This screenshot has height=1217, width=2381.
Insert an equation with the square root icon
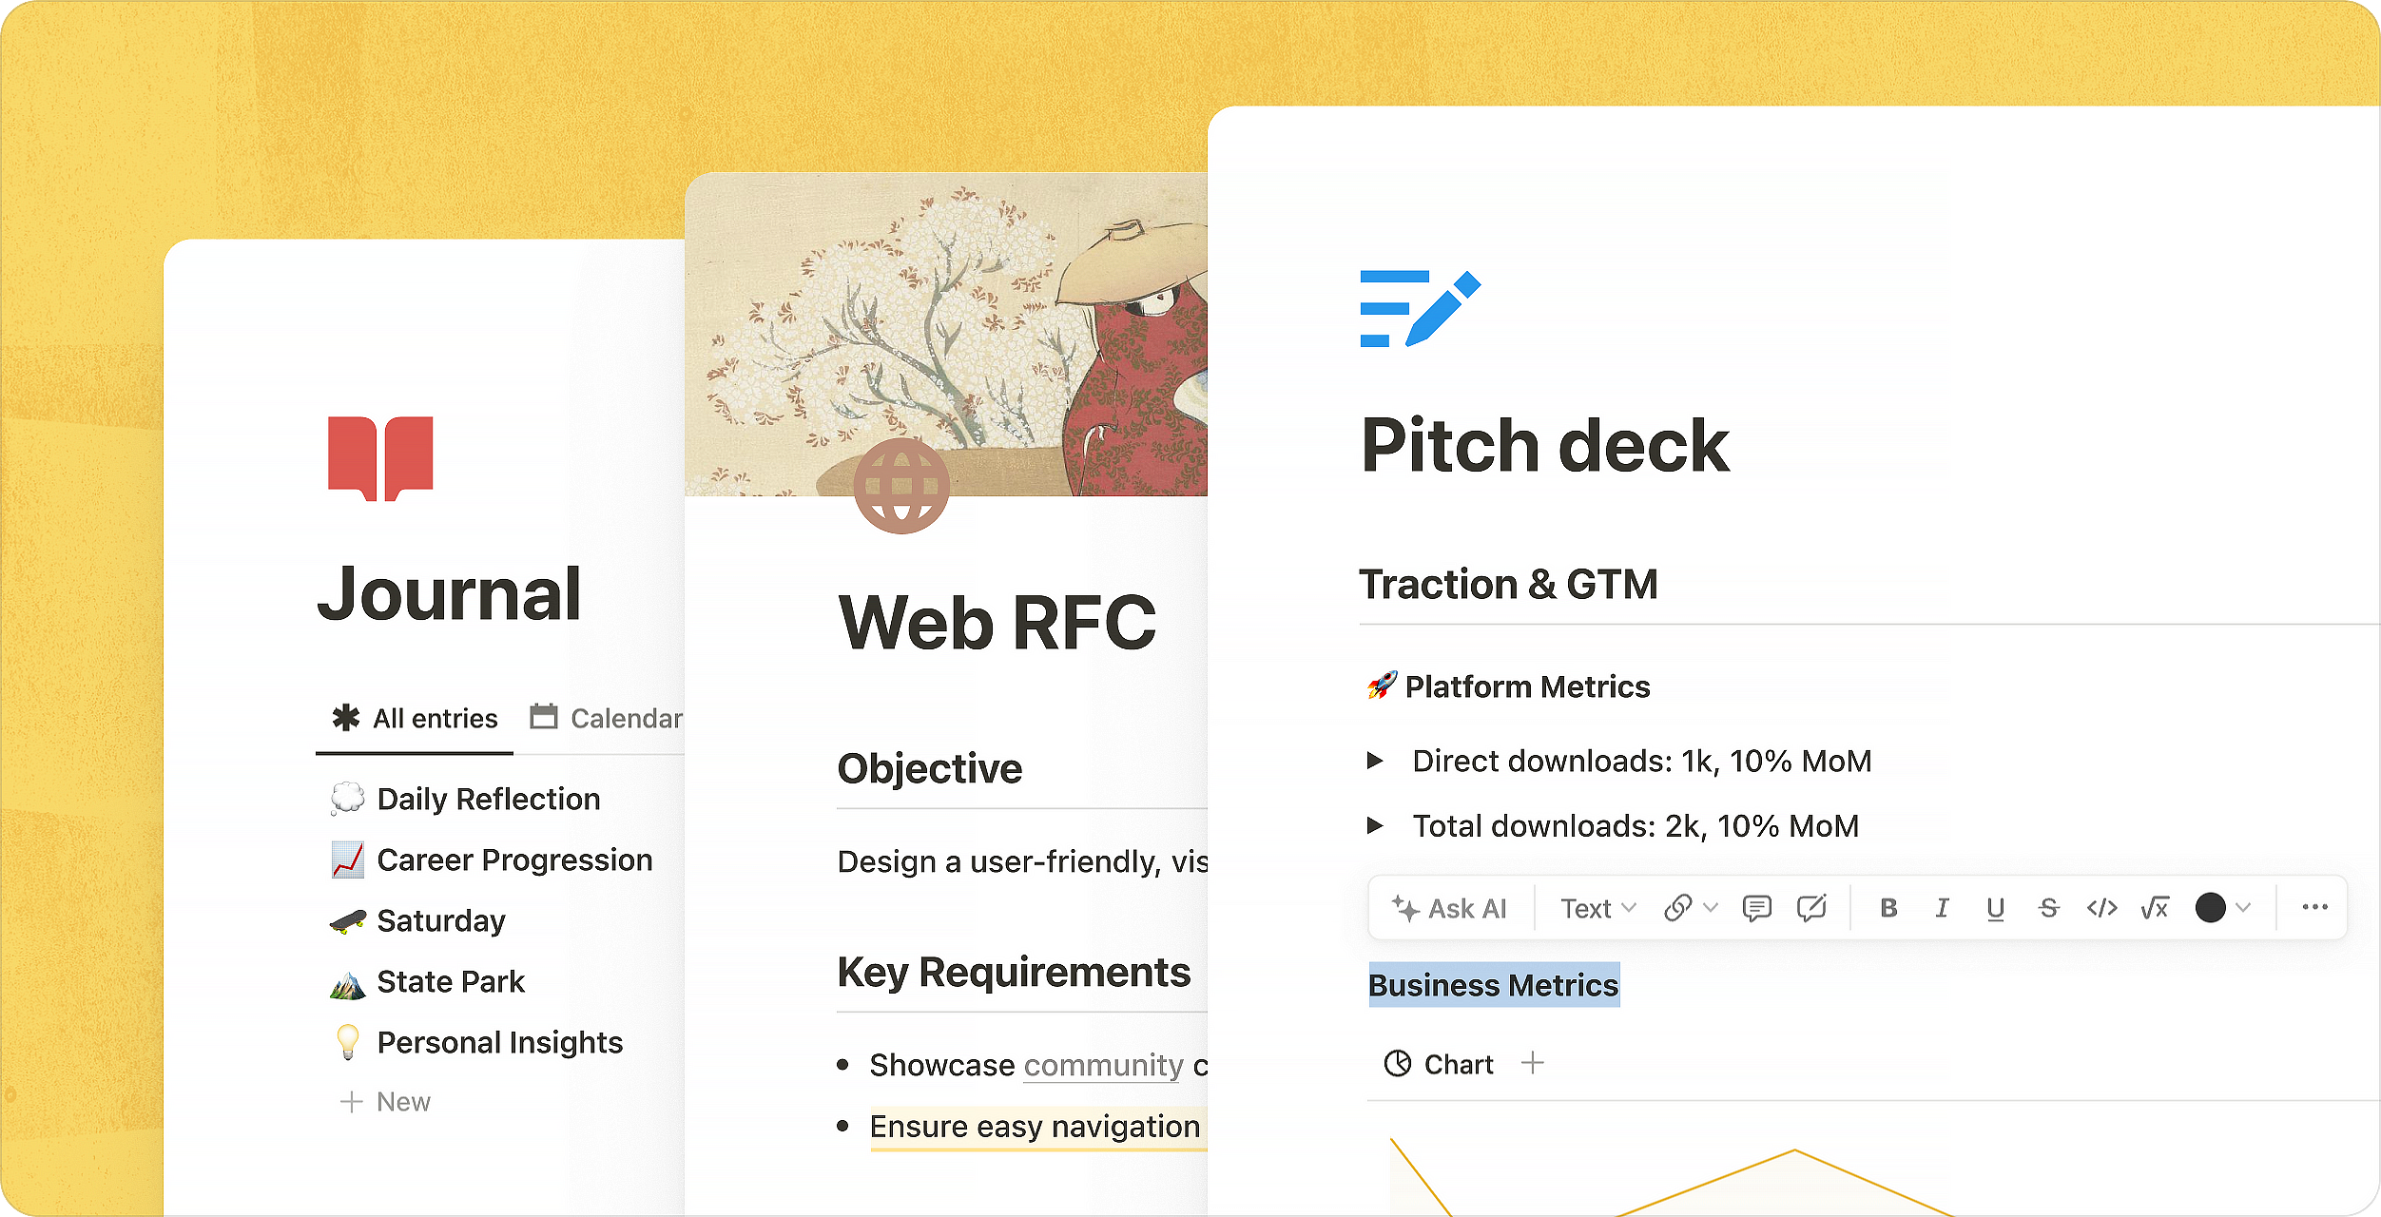pos(2155,908)
